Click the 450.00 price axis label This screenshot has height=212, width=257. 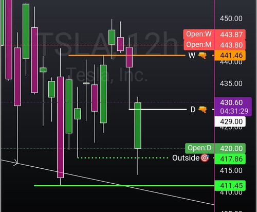(x=231, y=19)
